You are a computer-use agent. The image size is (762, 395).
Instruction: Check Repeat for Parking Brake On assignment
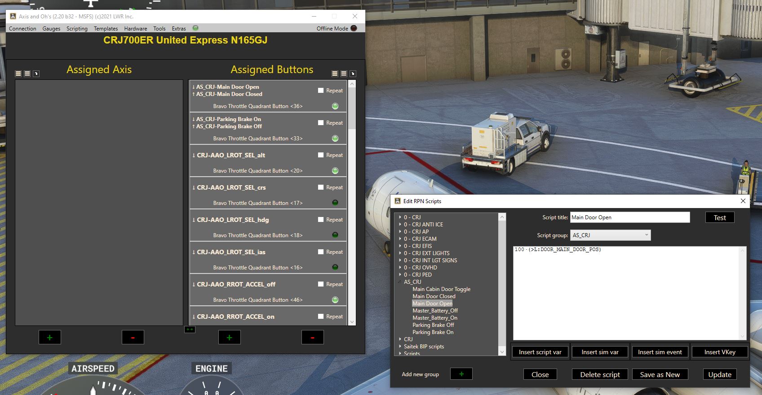point(321,122)
